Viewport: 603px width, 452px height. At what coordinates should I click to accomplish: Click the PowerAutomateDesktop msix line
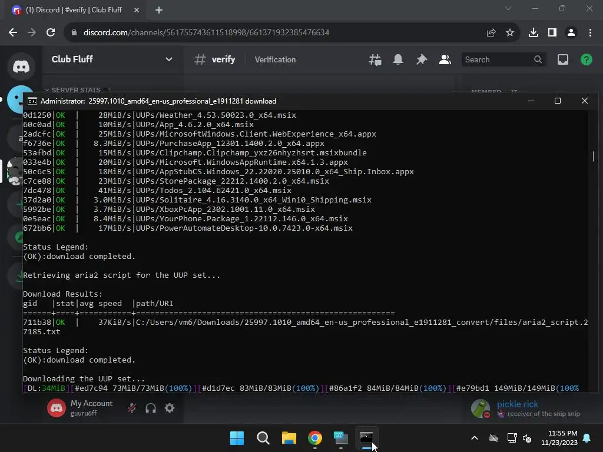(x=188, y=228)
